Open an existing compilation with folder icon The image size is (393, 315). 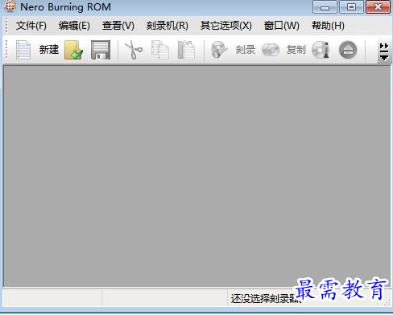pyautogui.click(x=73, y=50)
